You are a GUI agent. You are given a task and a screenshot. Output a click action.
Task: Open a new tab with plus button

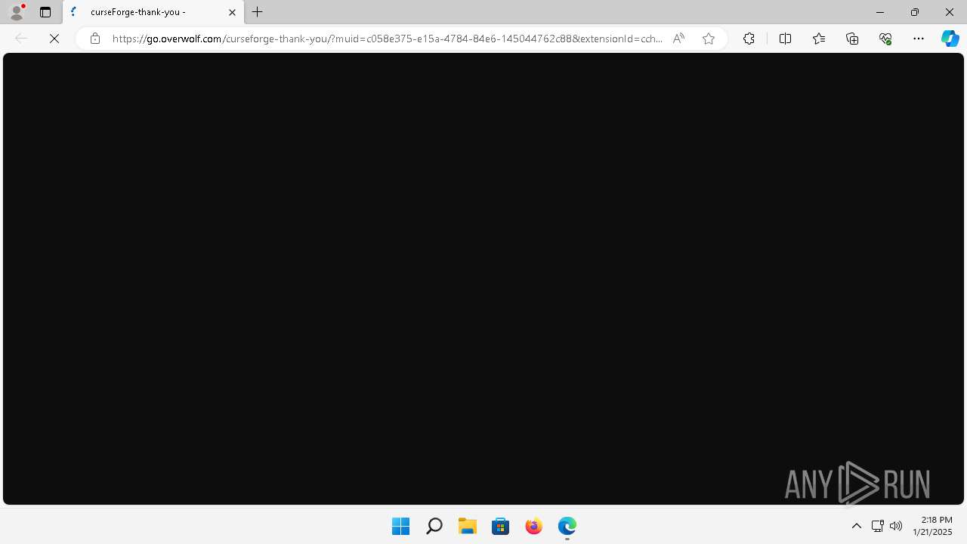258,12
